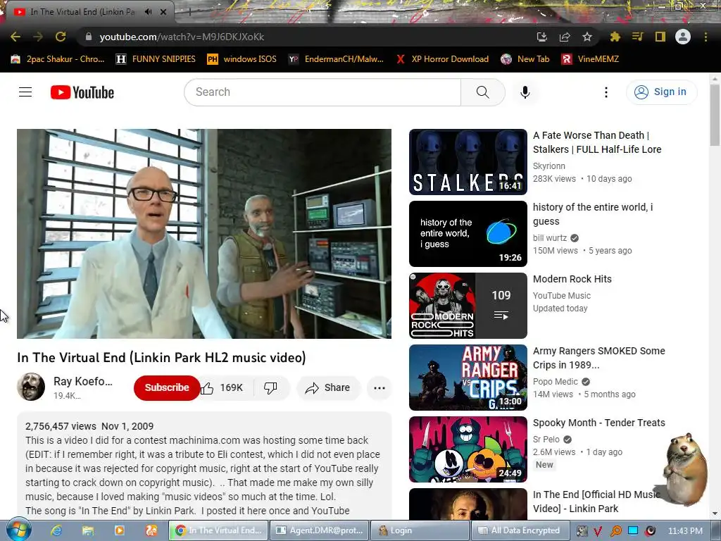Click the red V system tray icon

point(597,531)
